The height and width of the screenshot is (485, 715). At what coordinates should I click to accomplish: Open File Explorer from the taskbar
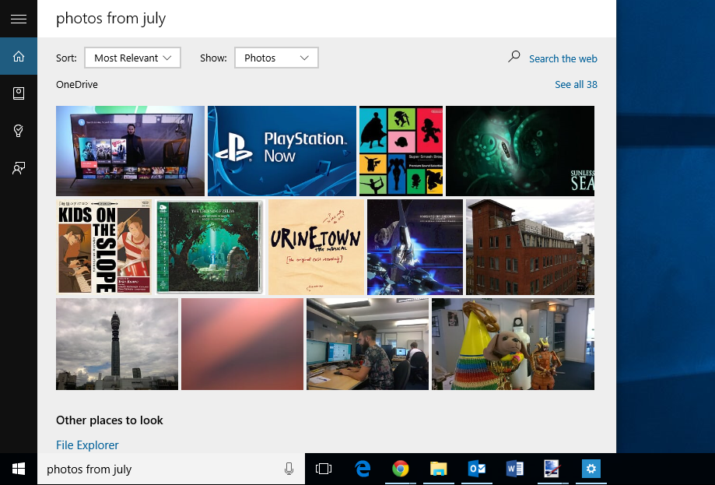439,469
